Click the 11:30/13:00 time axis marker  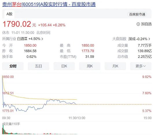(x=77, y=118)
